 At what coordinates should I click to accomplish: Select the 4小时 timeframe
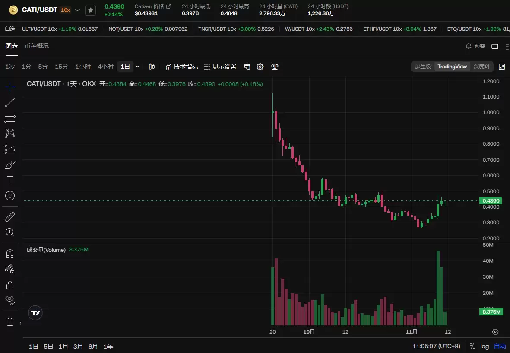point(105,67)
